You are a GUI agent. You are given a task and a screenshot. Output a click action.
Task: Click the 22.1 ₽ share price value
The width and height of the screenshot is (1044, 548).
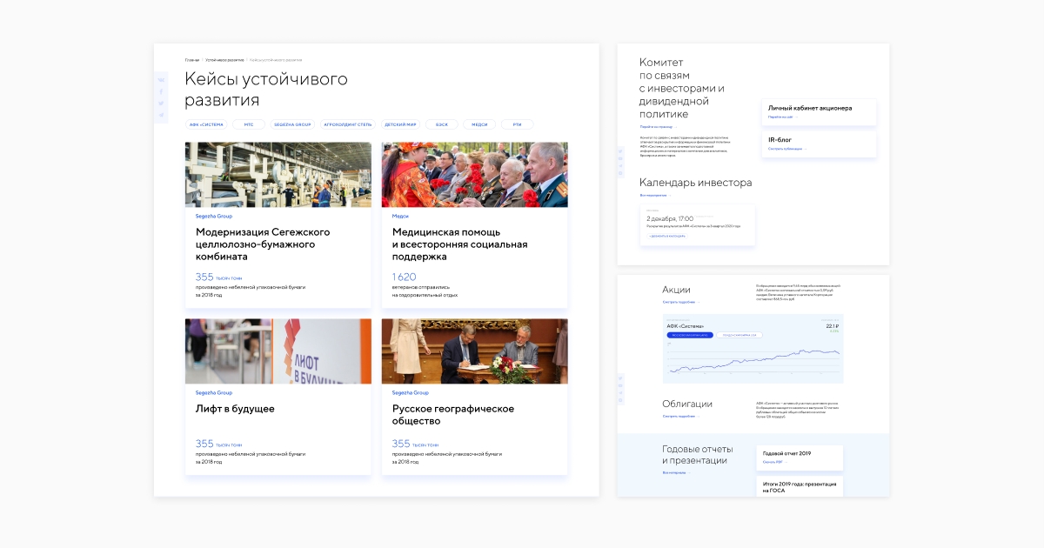[832, 325]
